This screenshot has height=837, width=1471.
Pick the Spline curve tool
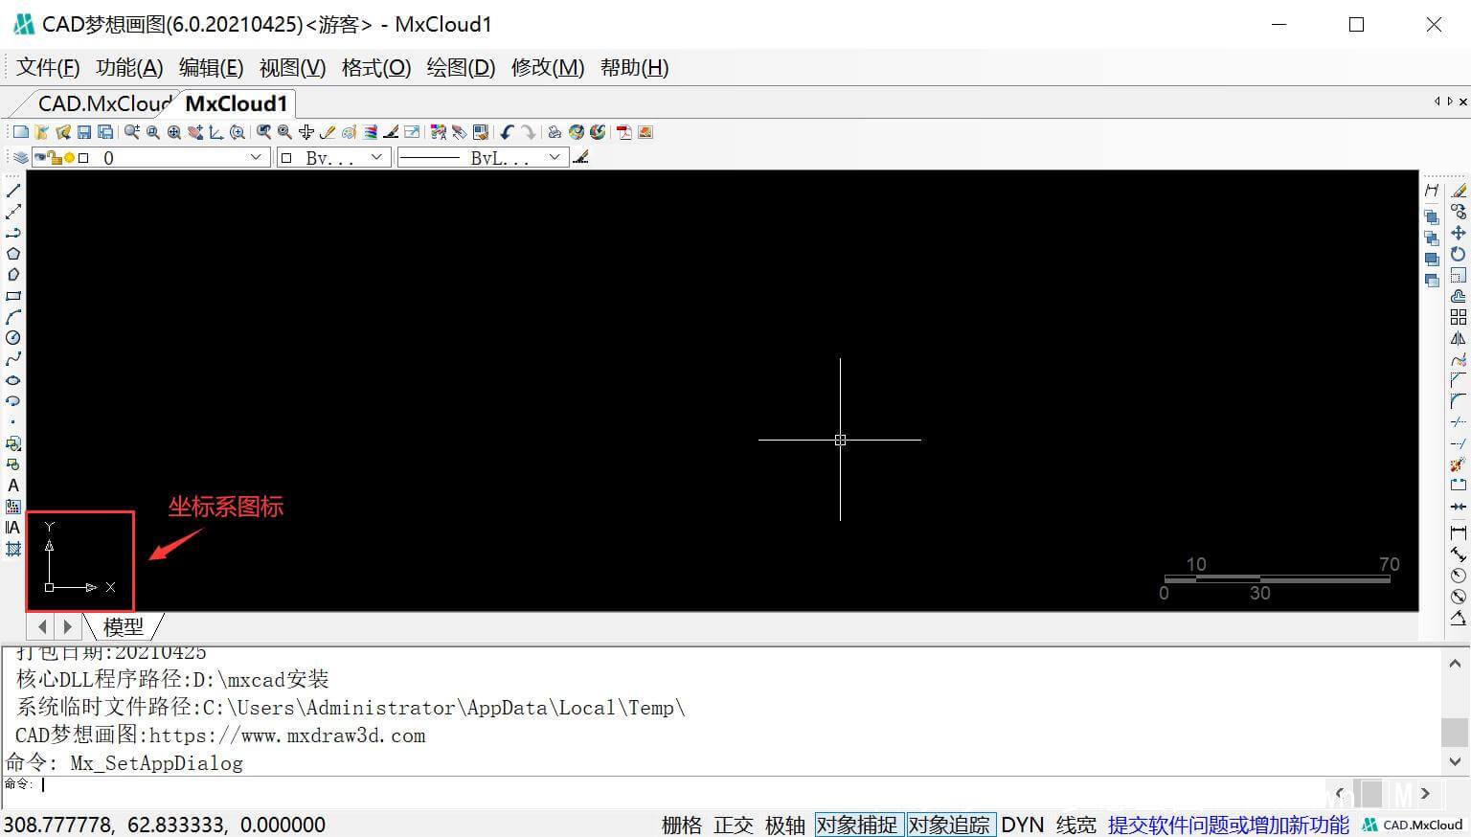13,359
